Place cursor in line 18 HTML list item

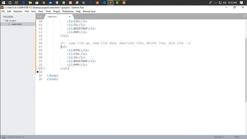pyautogui.click(x=78, y=50)
